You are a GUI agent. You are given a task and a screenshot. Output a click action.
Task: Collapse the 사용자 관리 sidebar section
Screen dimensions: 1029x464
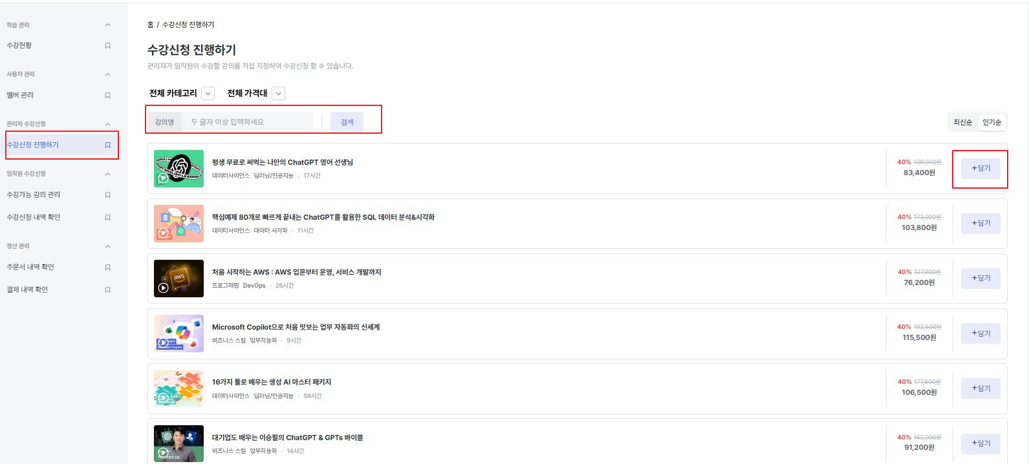(107, 74)
